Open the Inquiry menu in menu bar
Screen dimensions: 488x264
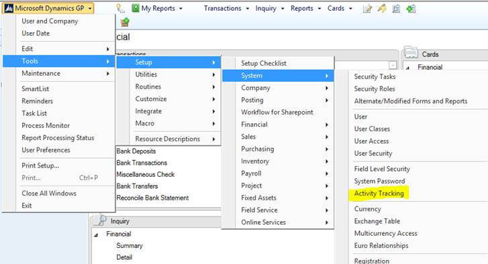[270, 9]
